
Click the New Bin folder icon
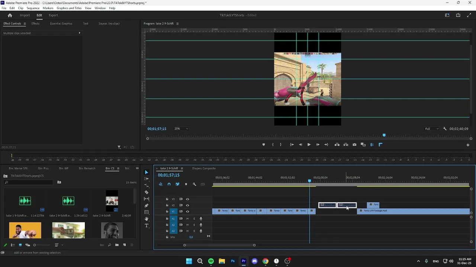coord(117,245)
